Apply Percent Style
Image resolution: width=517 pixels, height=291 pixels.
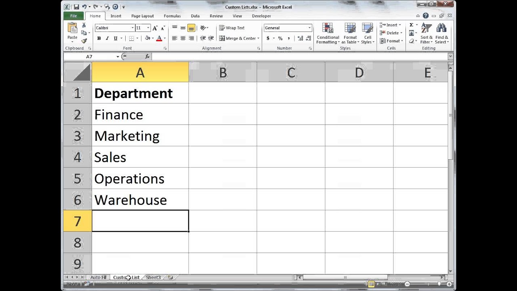pos(280,38)
